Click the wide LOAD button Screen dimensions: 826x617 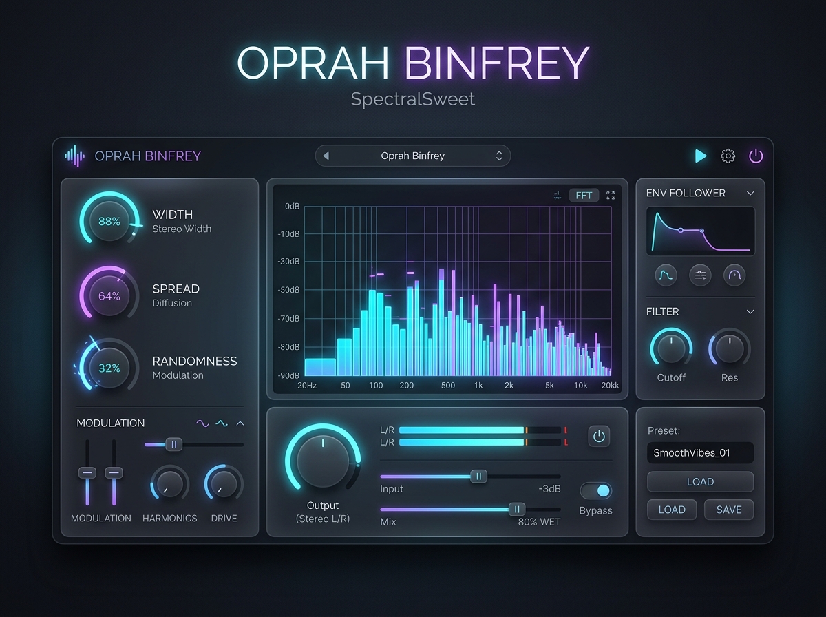point(700,482)
